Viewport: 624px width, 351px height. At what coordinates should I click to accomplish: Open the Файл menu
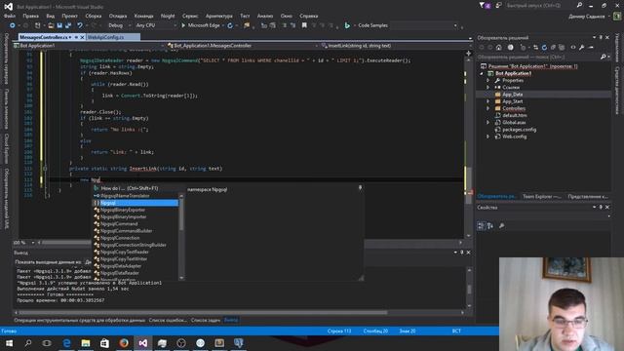(x=10, y=16)
